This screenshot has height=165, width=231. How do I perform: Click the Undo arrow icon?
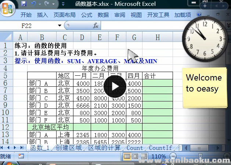point(33,4)
